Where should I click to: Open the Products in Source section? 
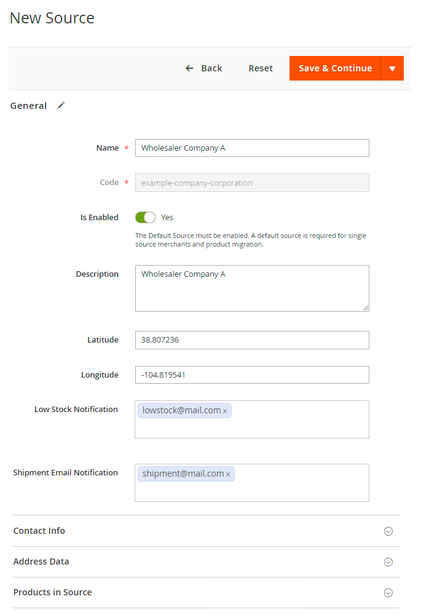(x=53, y=592)
